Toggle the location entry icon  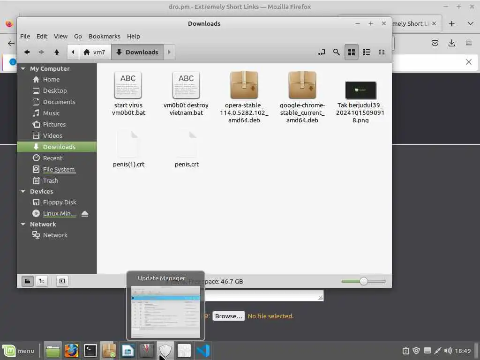[322, 52]
